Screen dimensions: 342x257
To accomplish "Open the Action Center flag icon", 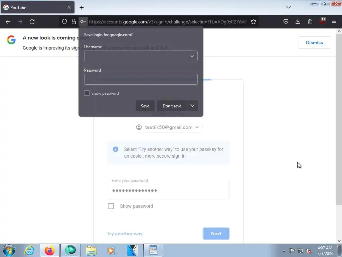I will (292, 251).
